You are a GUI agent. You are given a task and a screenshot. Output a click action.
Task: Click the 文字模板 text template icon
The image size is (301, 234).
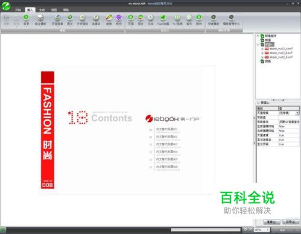pos(82,17)
